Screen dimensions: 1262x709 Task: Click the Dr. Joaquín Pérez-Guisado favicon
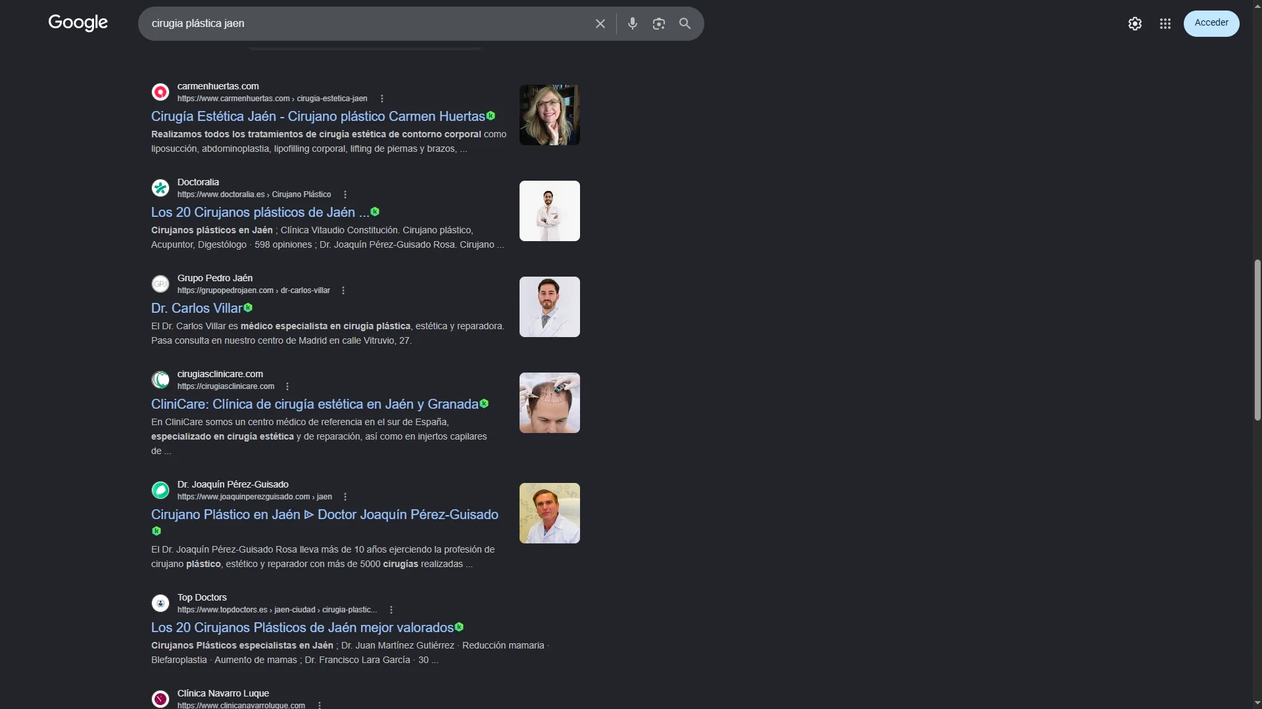tap(160, 490)
